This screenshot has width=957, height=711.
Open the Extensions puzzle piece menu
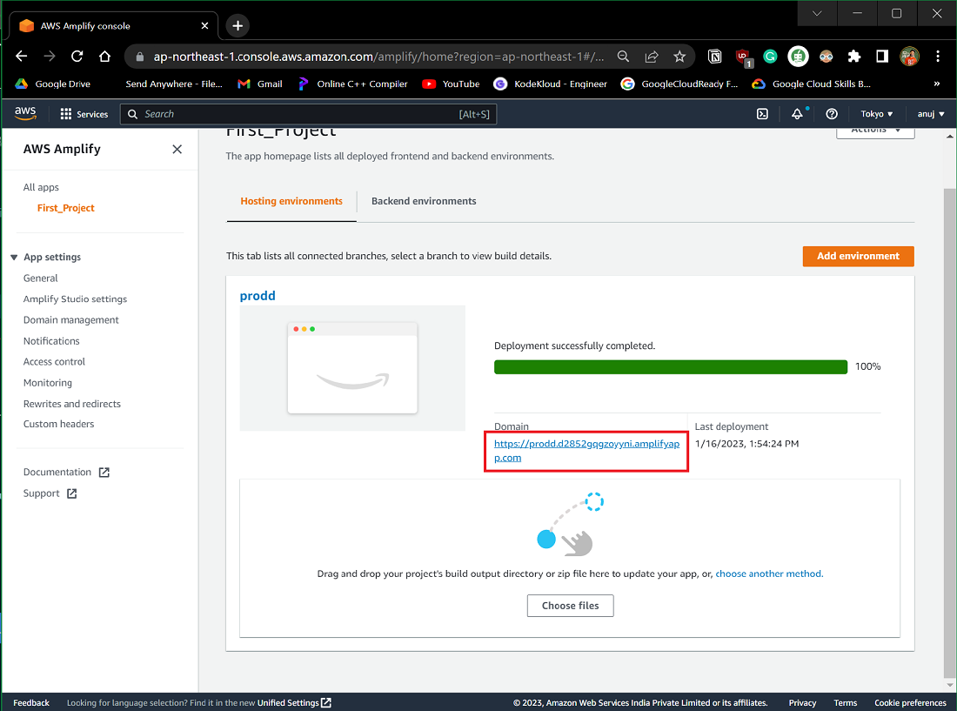(853, 57)
